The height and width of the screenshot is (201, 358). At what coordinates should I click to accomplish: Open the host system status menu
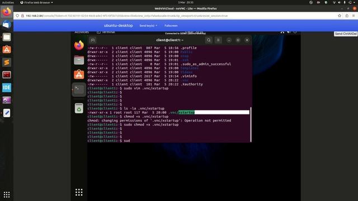345,2
